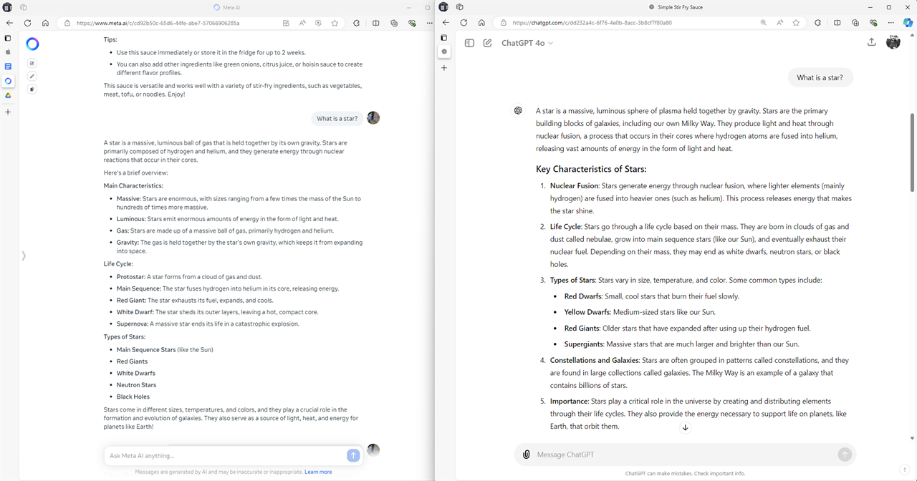
Task: Focus the Message ChatGPT input field
Action: coord(681,455)
